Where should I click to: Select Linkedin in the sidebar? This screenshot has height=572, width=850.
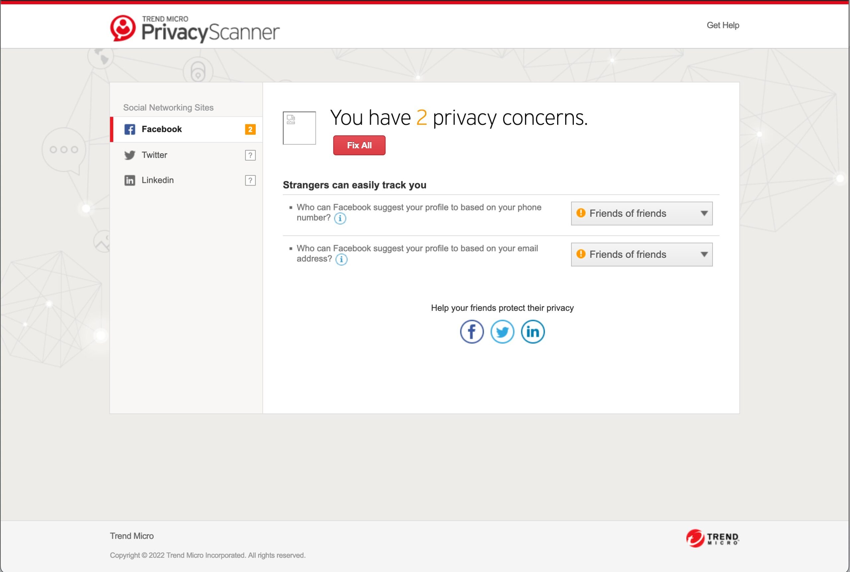pos(186,180)
